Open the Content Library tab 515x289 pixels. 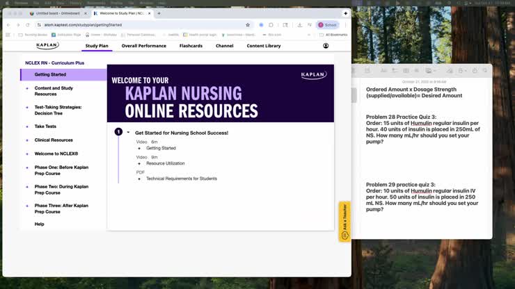click(263, 46)
